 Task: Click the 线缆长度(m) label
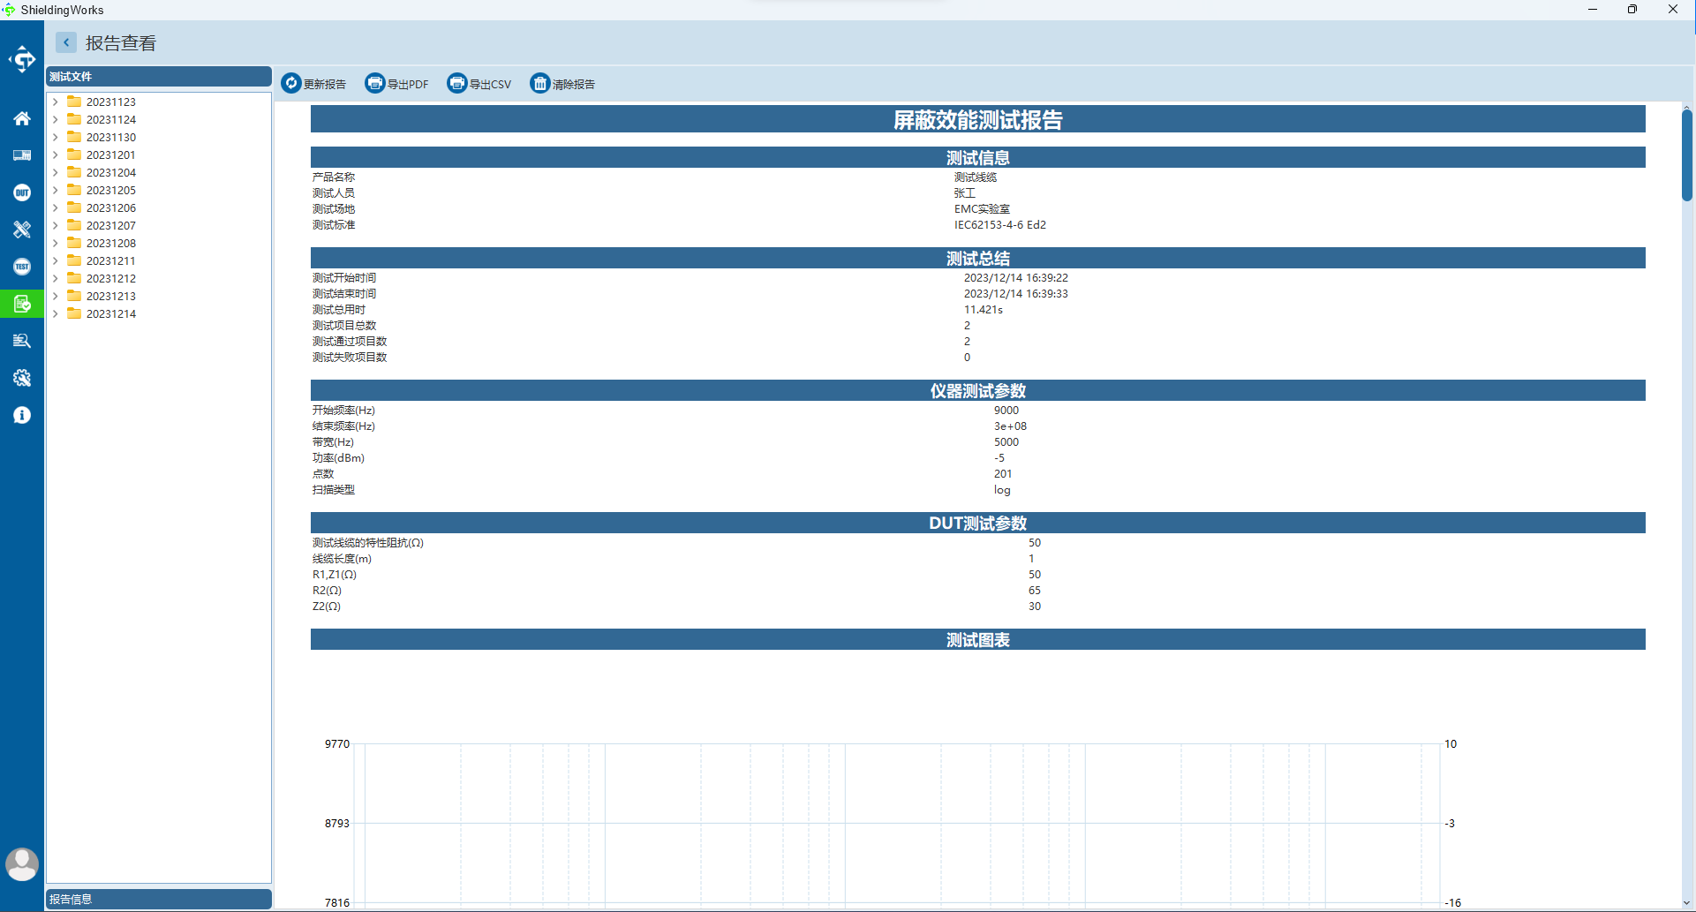[x=342, y=559]
